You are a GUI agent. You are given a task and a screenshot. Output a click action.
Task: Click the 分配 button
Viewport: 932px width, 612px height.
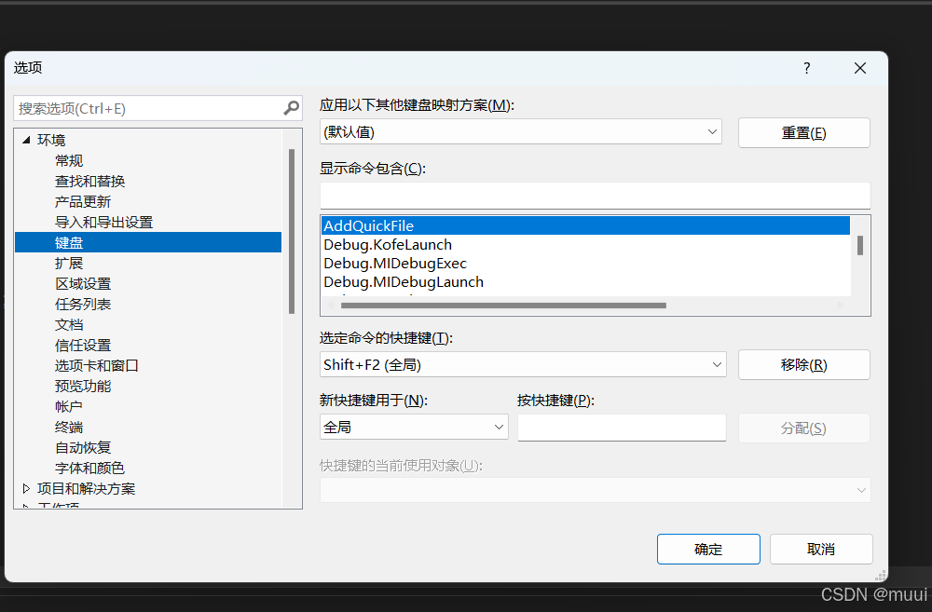tap(803, 428)
